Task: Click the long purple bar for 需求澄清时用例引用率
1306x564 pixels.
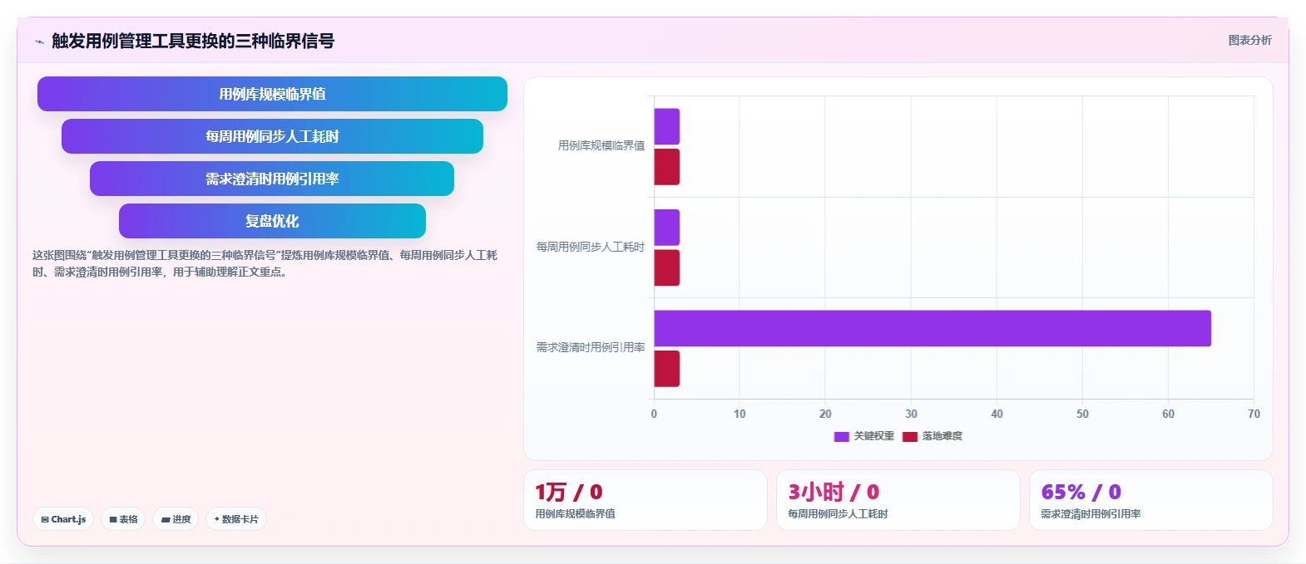Action: pos(933,328)
